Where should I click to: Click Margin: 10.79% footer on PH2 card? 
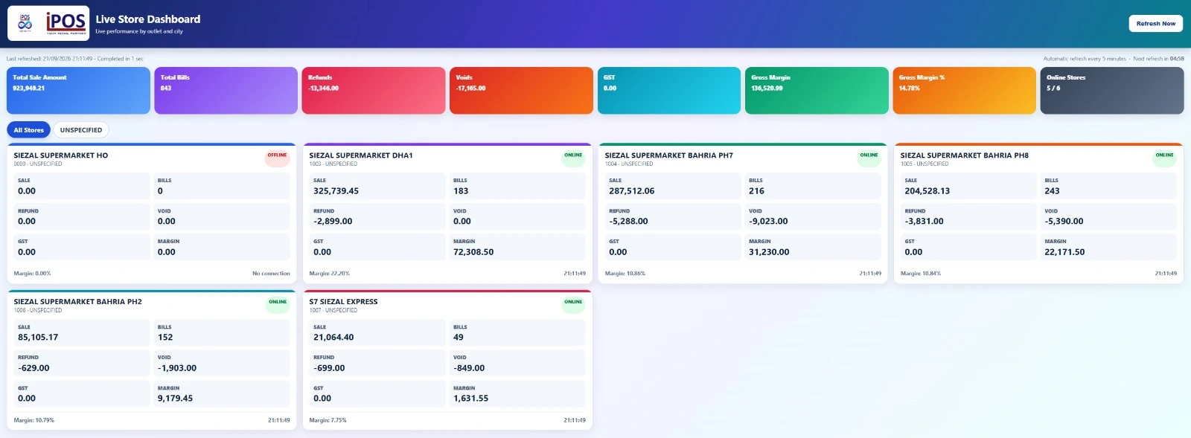[x=33, y=420]
